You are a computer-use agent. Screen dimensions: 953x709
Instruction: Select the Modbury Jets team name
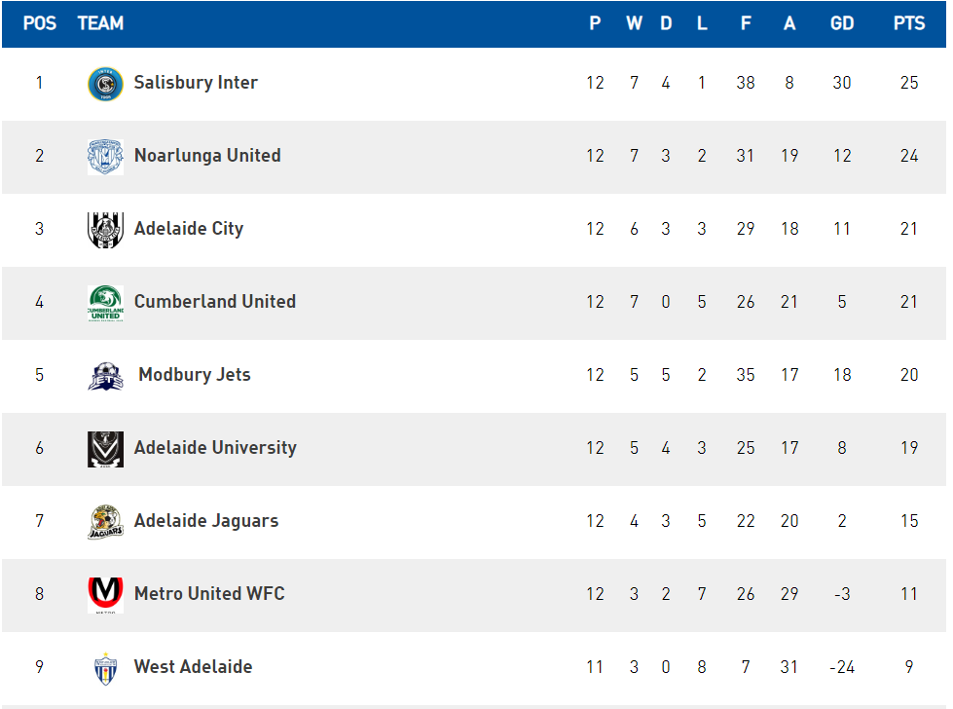point(195,375)
